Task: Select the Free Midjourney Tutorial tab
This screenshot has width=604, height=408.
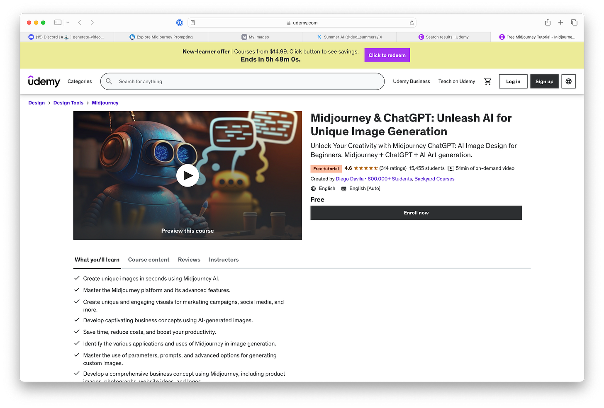Action: tap(537, 37)
